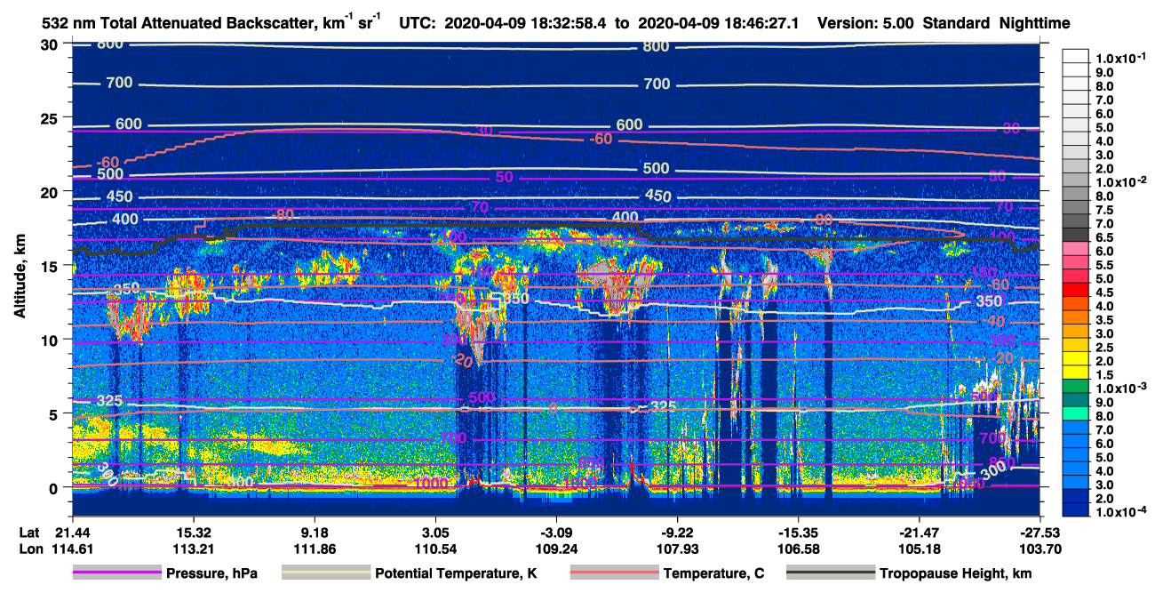This screenshot has width=1155, height=593.
Task: Click the salmon Temperature legend line sample
Action: coord(614,573)
